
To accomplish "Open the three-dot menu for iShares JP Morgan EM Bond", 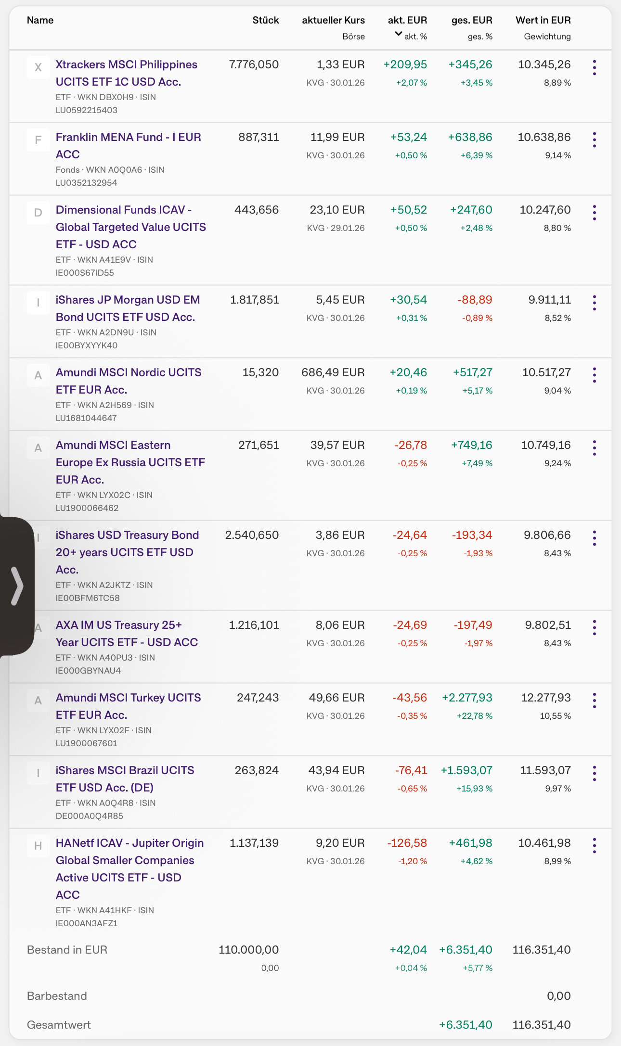I will pyautogui.click(x=595, y=303).
